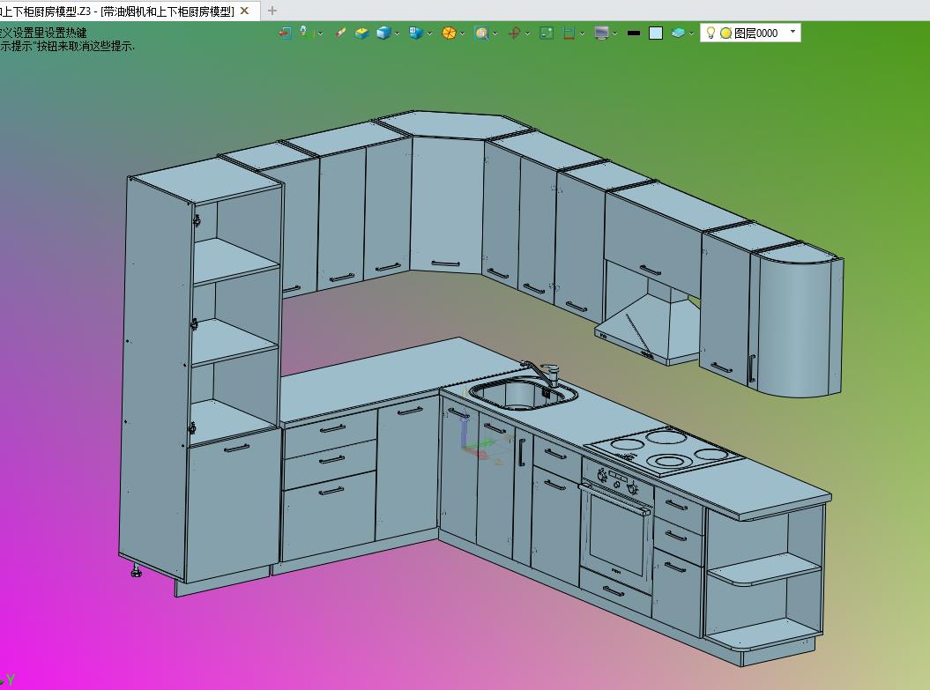
Task: Click the brush/paint icon in view toolbar
Action: tap(340, 33)
